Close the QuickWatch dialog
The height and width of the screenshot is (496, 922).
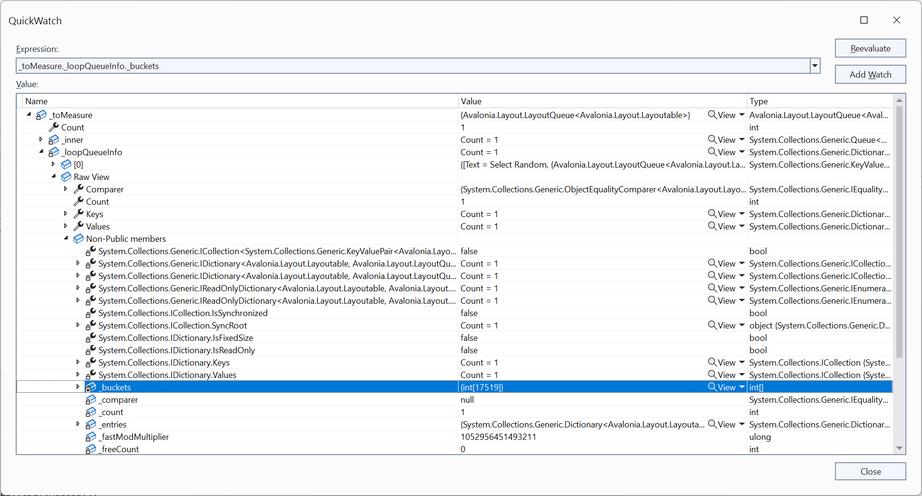pyautogui.click(x=870, y=471)
